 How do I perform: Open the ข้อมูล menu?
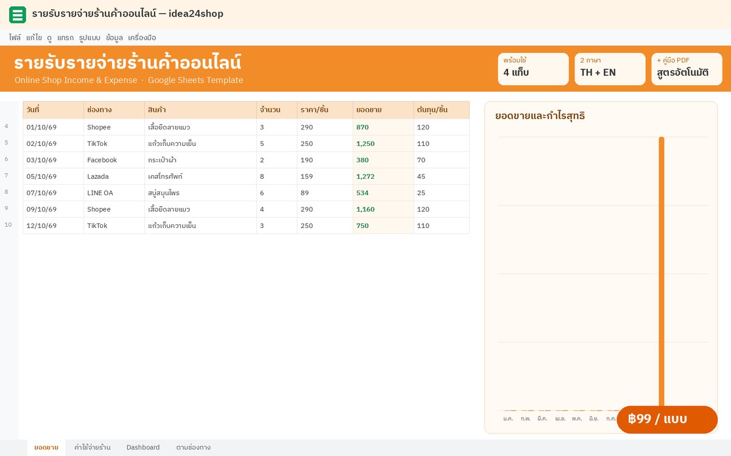(x=115, y=38)
